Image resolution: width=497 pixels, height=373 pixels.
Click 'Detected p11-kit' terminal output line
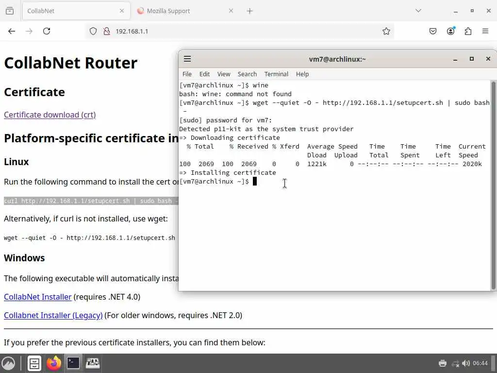(x=266, y=129)
